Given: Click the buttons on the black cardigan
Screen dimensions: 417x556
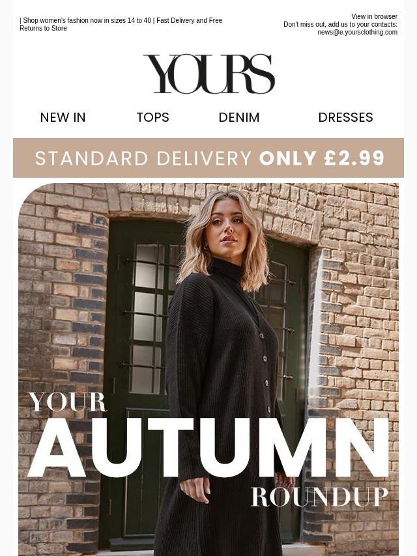Looking at the screenshot, I should 265,370.
